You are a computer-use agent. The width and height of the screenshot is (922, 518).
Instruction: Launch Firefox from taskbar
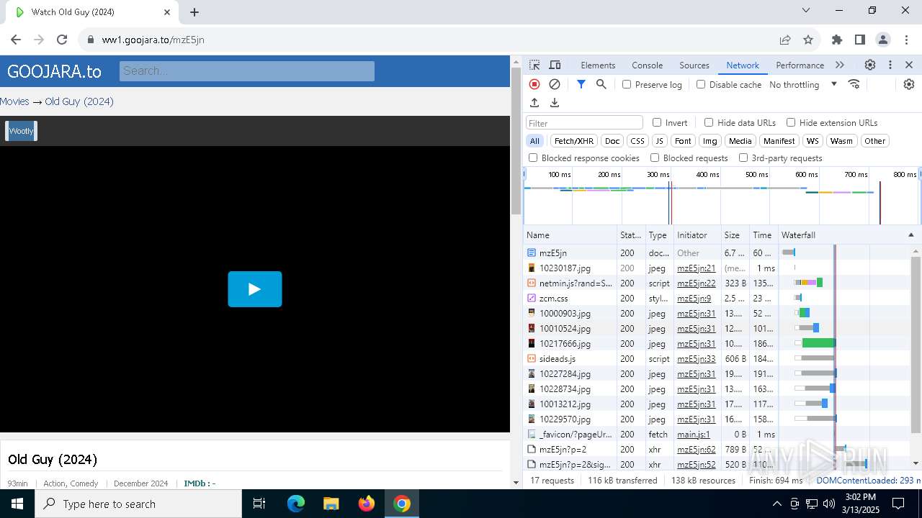[367, 504]
